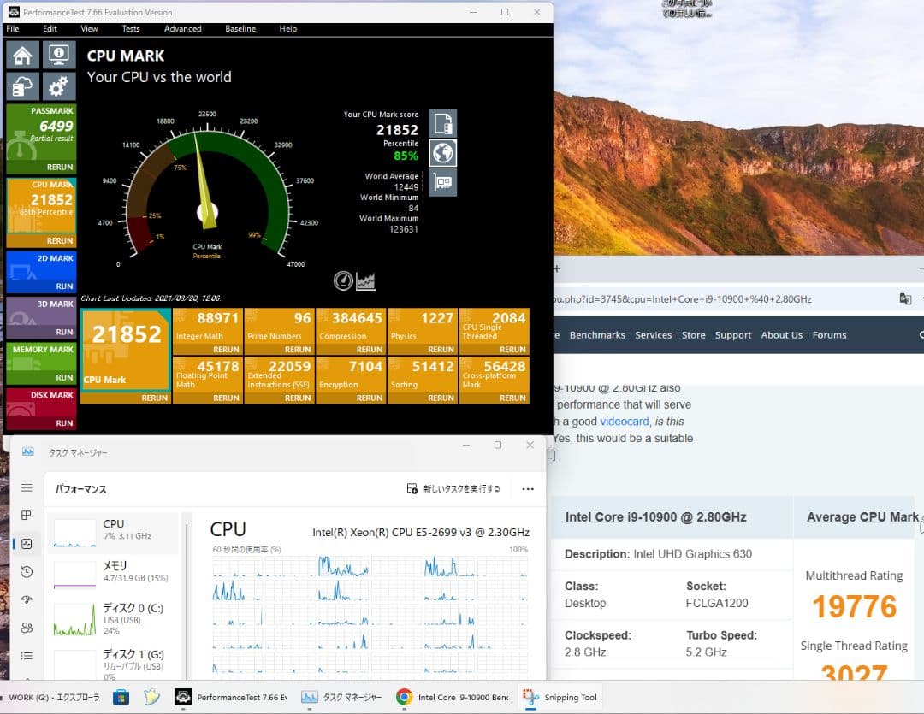Open the results report document icon

[442, 122]
